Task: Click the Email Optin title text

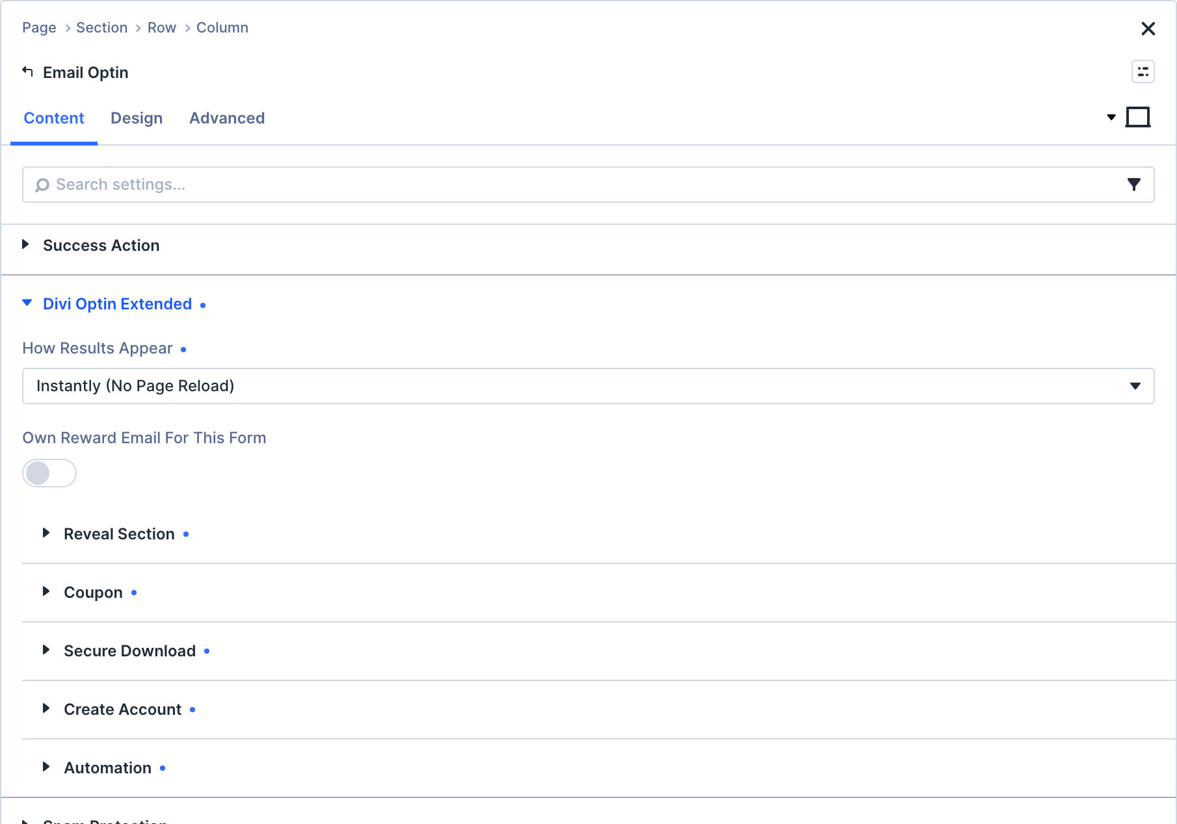Action: click(x=86, y=73)
